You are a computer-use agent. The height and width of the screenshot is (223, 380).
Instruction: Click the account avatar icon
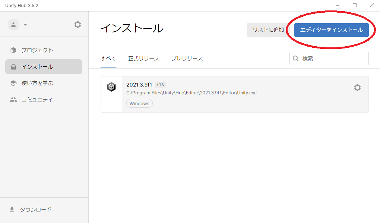13,25
